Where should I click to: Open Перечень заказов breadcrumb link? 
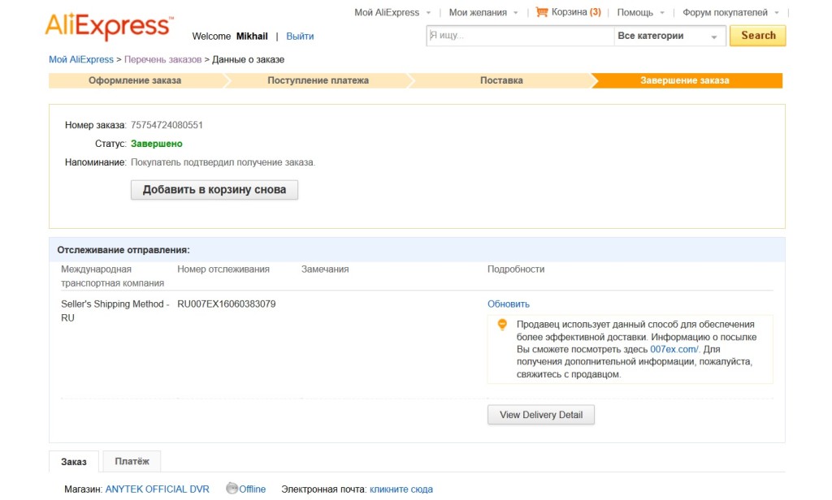point(162,59)
